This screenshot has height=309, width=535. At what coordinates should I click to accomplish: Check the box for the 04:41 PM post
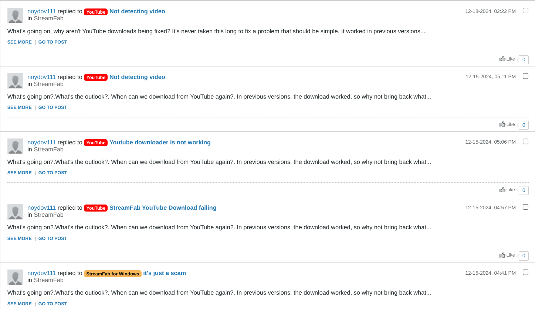(525, 272)
